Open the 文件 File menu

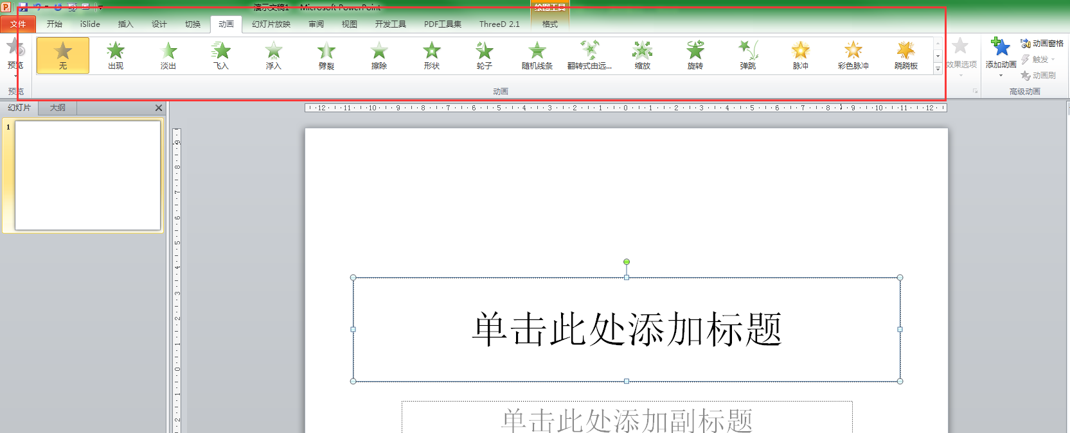[18, 24]
